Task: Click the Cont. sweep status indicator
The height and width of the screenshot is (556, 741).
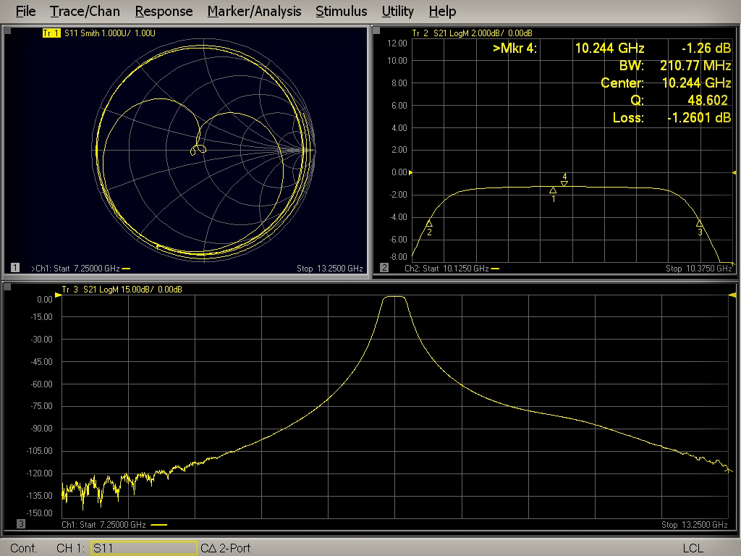Action: [24, 548]
